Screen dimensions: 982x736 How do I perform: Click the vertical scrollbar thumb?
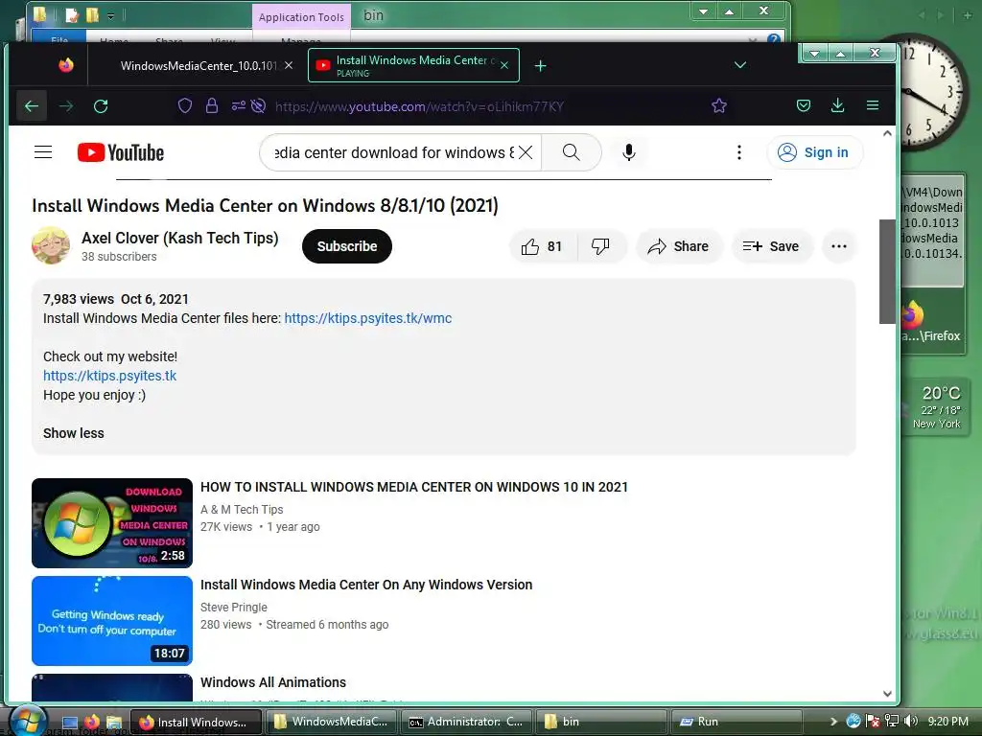coord(887,271)
